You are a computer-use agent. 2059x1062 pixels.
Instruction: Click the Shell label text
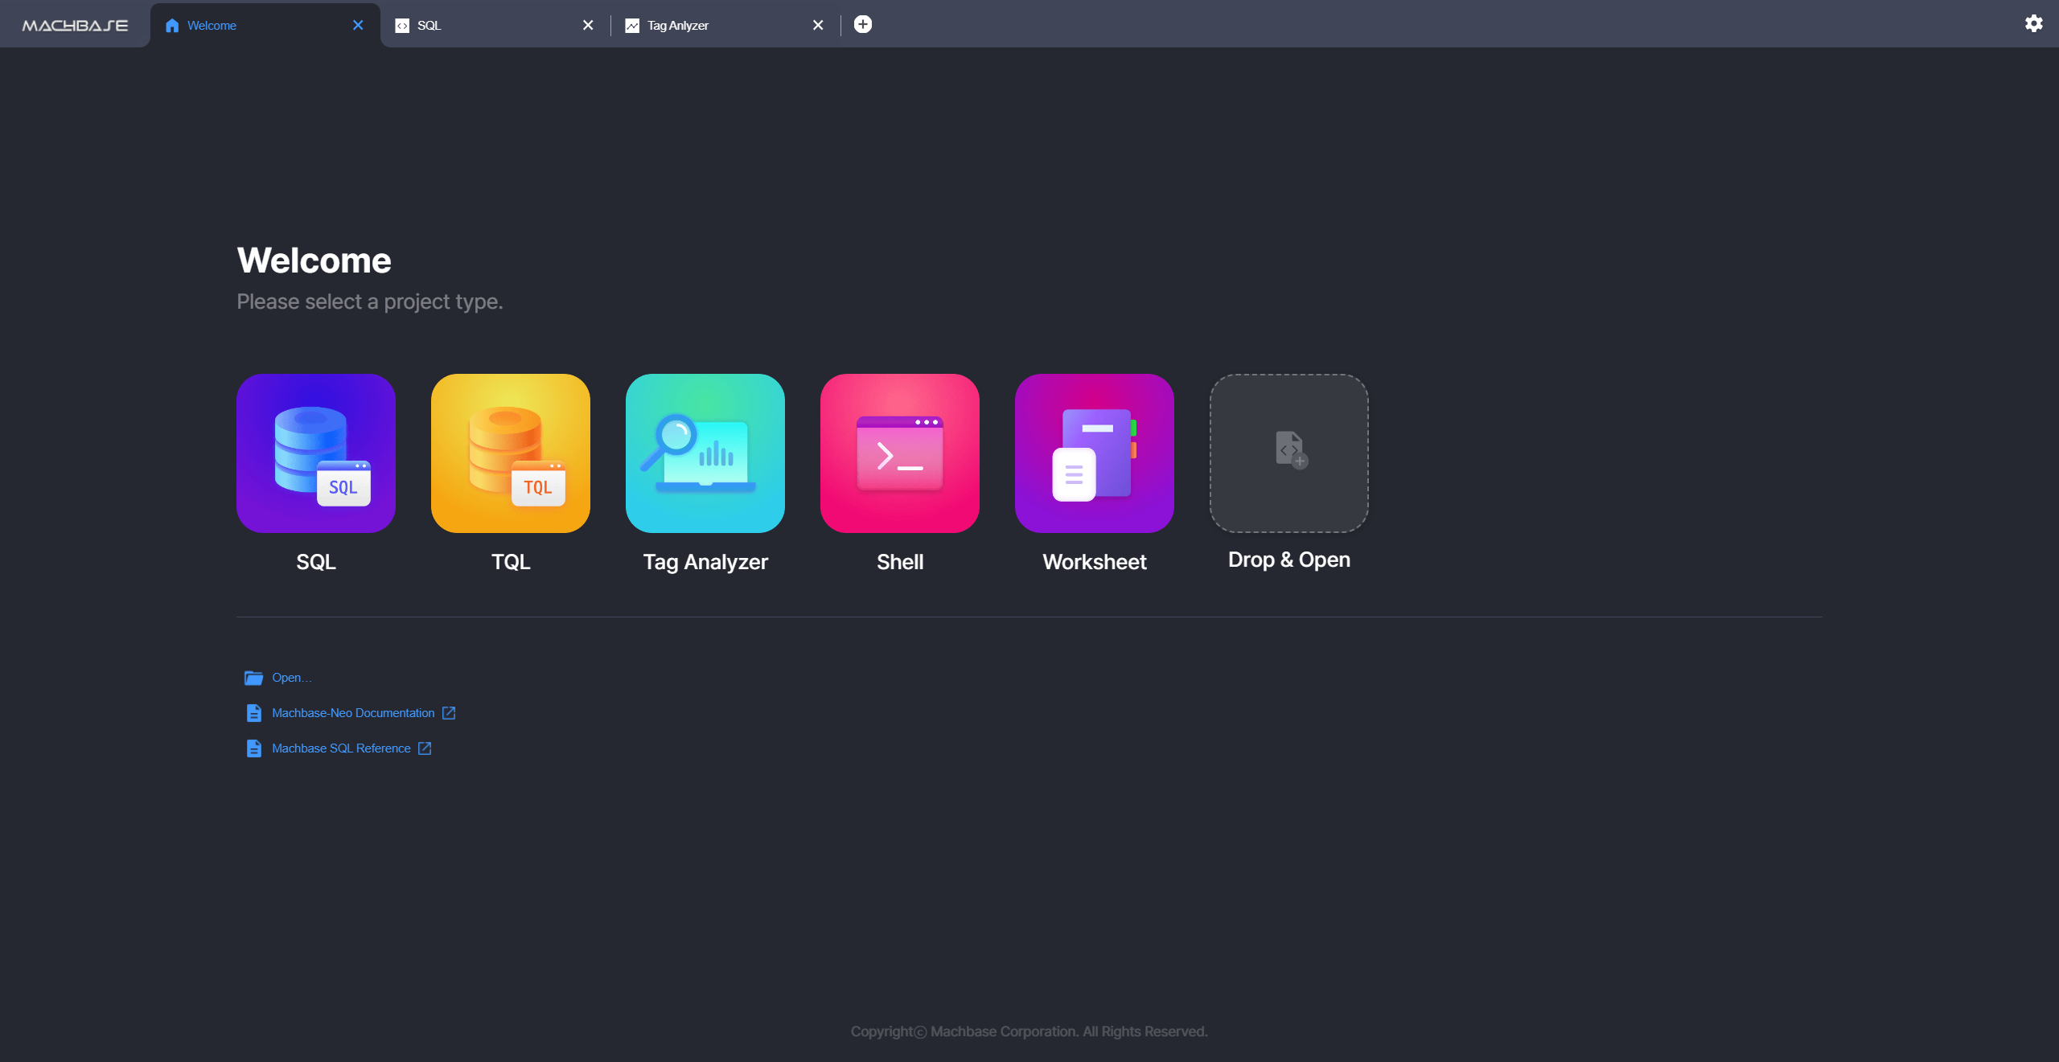(x=900, y=562)
